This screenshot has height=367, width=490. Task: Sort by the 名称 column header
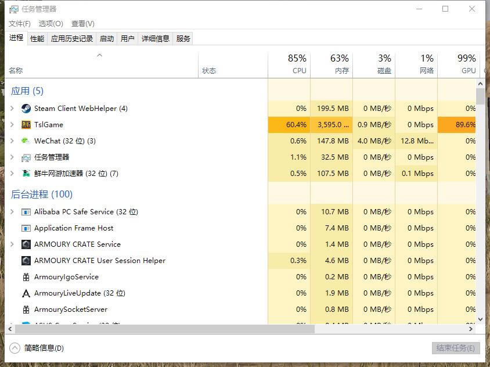tap(102, 65)
